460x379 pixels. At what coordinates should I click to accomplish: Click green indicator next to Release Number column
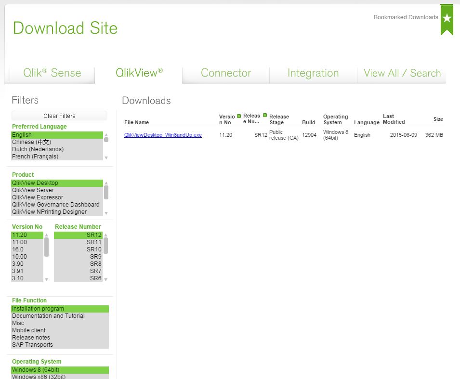tap(265, 115)
